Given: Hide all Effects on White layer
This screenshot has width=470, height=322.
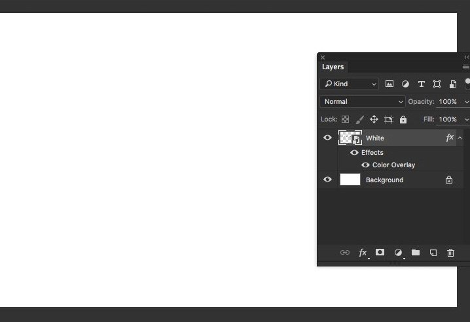Looking at the screenshot, I should pyautogui.click(x=354, y=152).
